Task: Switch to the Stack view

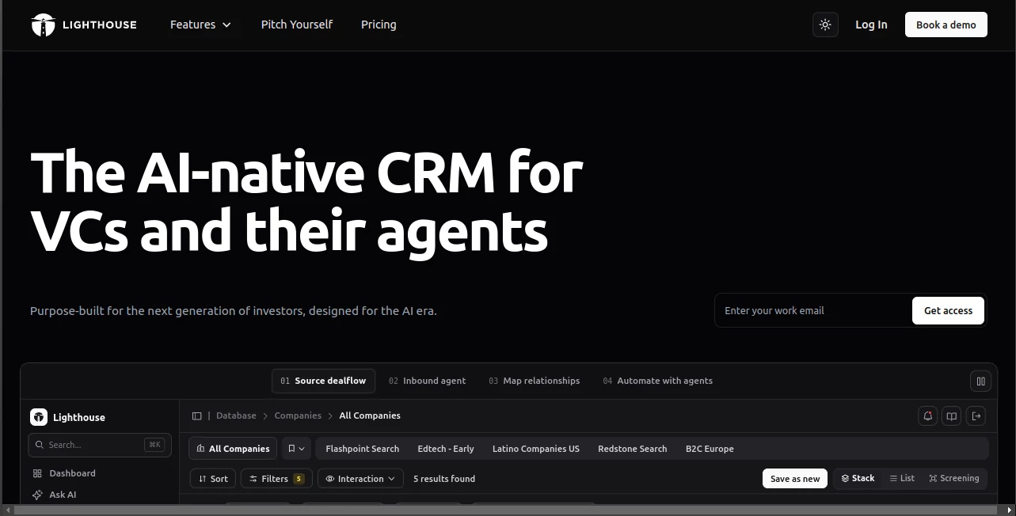Action: (858, 478)
